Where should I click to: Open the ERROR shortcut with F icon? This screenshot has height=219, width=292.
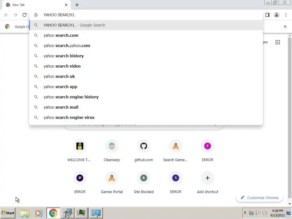point(208,151)
